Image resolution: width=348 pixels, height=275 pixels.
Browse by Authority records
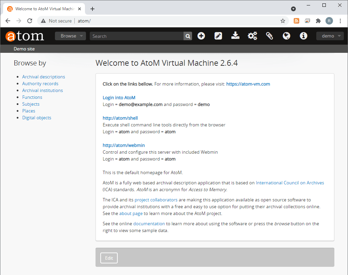[40, 84]
